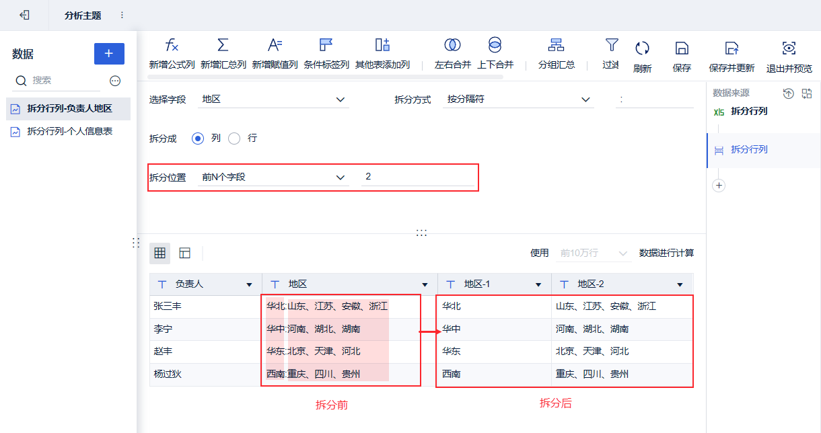This screenshot has height=433, width=821.
Task: Click the delimiter input field showing colon
Action: 654,100
